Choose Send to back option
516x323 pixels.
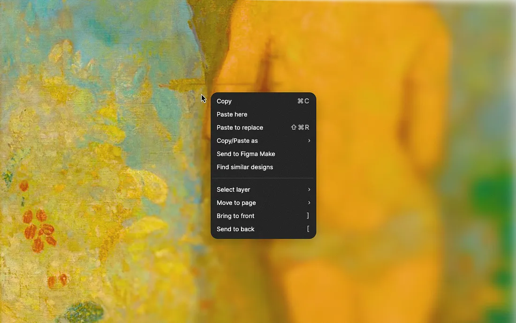point(263,229)
